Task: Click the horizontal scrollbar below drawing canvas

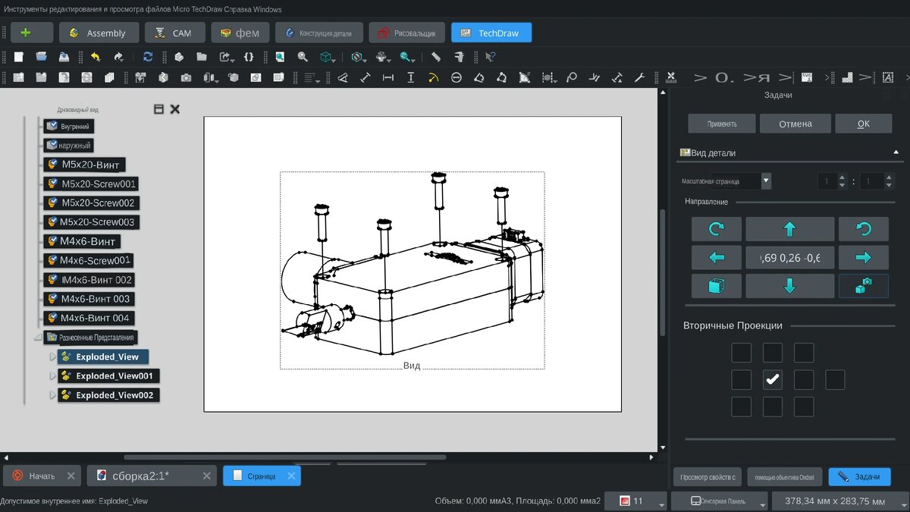Action: coord(284,457)
